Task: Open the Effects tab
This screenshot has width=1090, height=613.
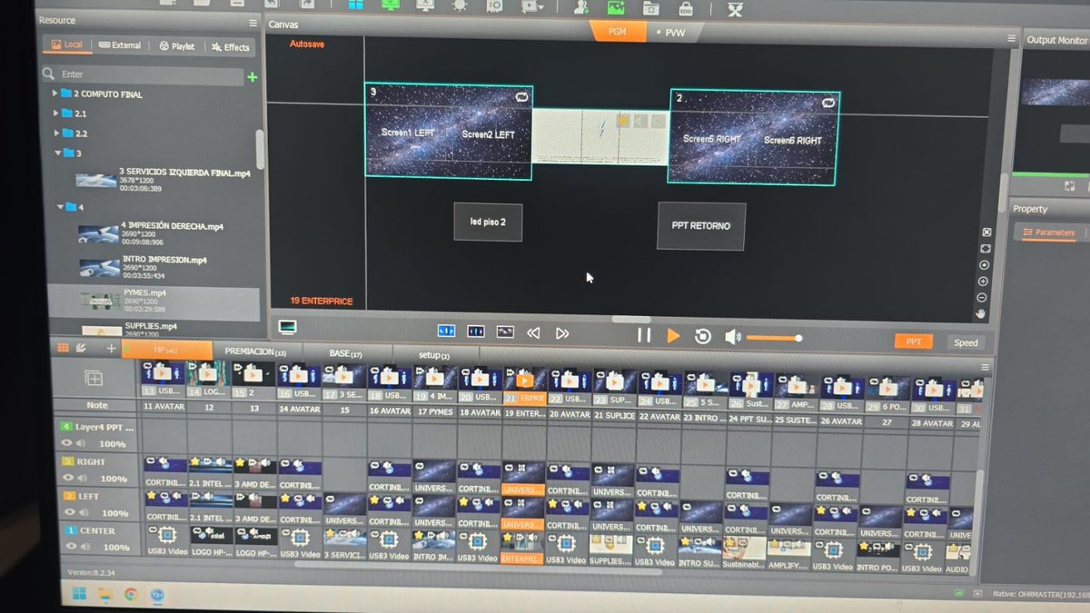Action: (x=231, y=47)
